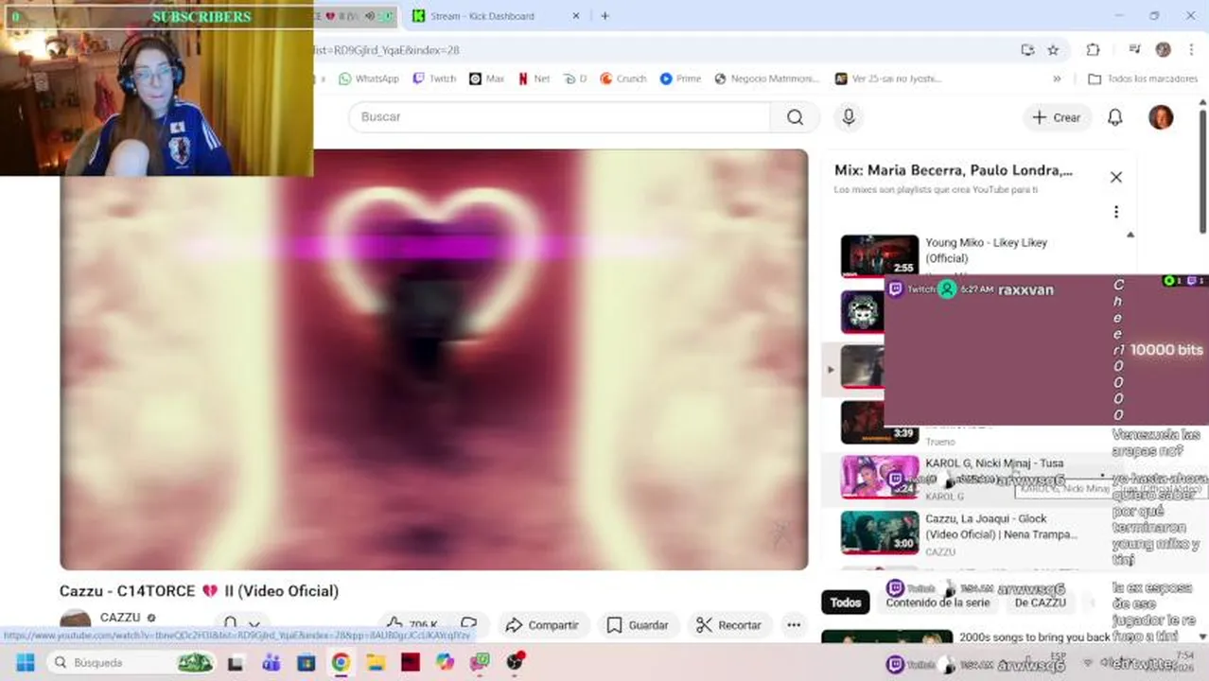Open Prime bookmark

[x=681, y=79]
